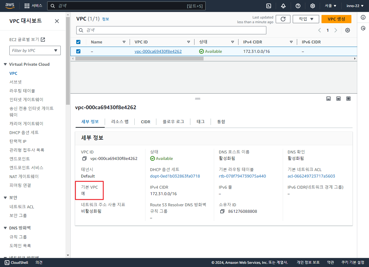Sort by VPC ID column arrow
This screenshot has height=267, width=369.
[x=188, y=42]
